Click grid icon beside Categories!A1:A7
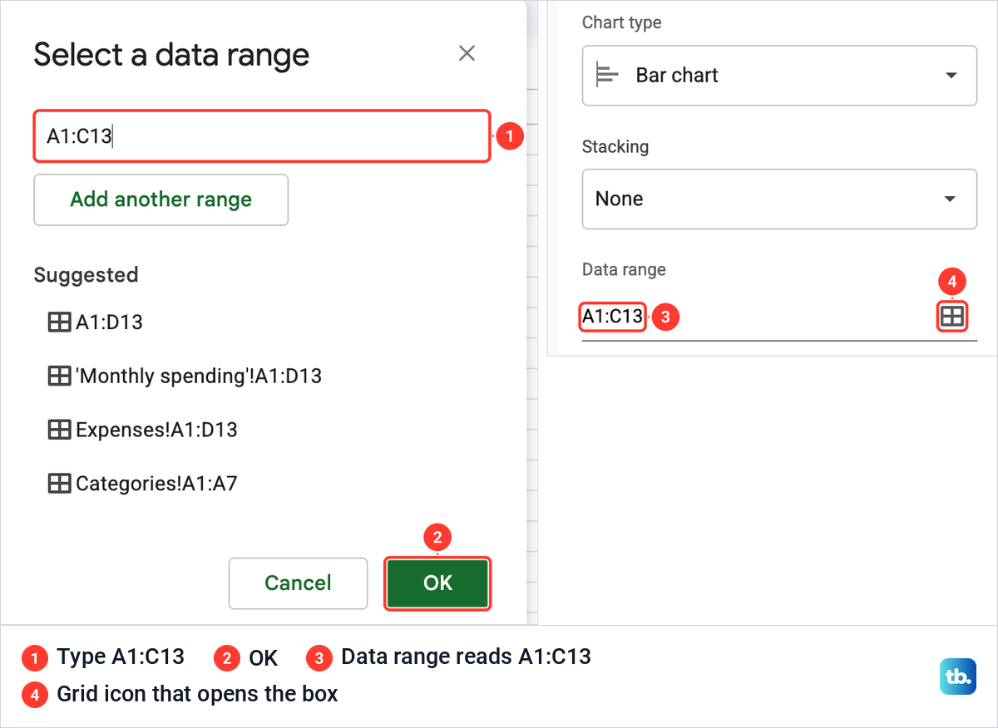998x728 pixels. coord(59,484)
